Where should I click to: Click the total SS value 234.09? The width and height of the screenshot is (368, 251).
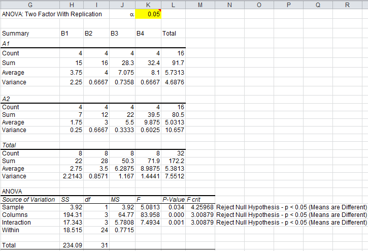(72, 245)
